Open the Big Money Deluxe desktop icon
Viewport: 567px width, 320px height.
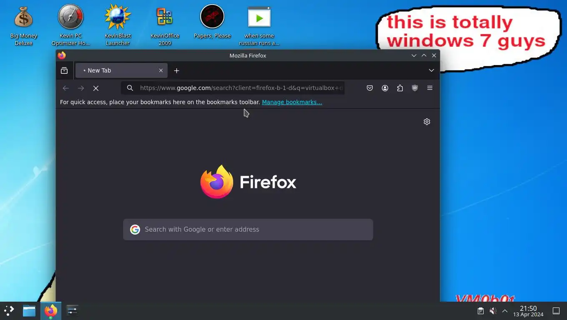pyautogui.click(x=23, y=26)
